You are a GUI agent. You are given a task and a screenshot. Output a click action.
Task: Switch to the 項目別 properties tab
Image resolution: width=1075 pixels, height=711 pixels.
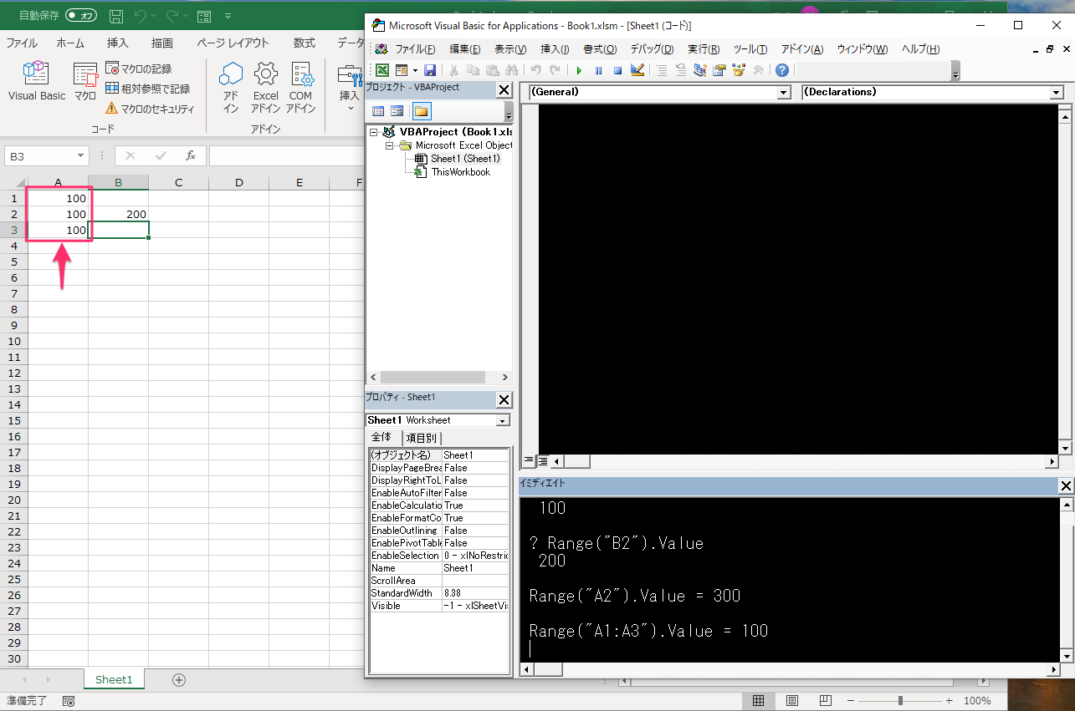[x=421, y=439]
